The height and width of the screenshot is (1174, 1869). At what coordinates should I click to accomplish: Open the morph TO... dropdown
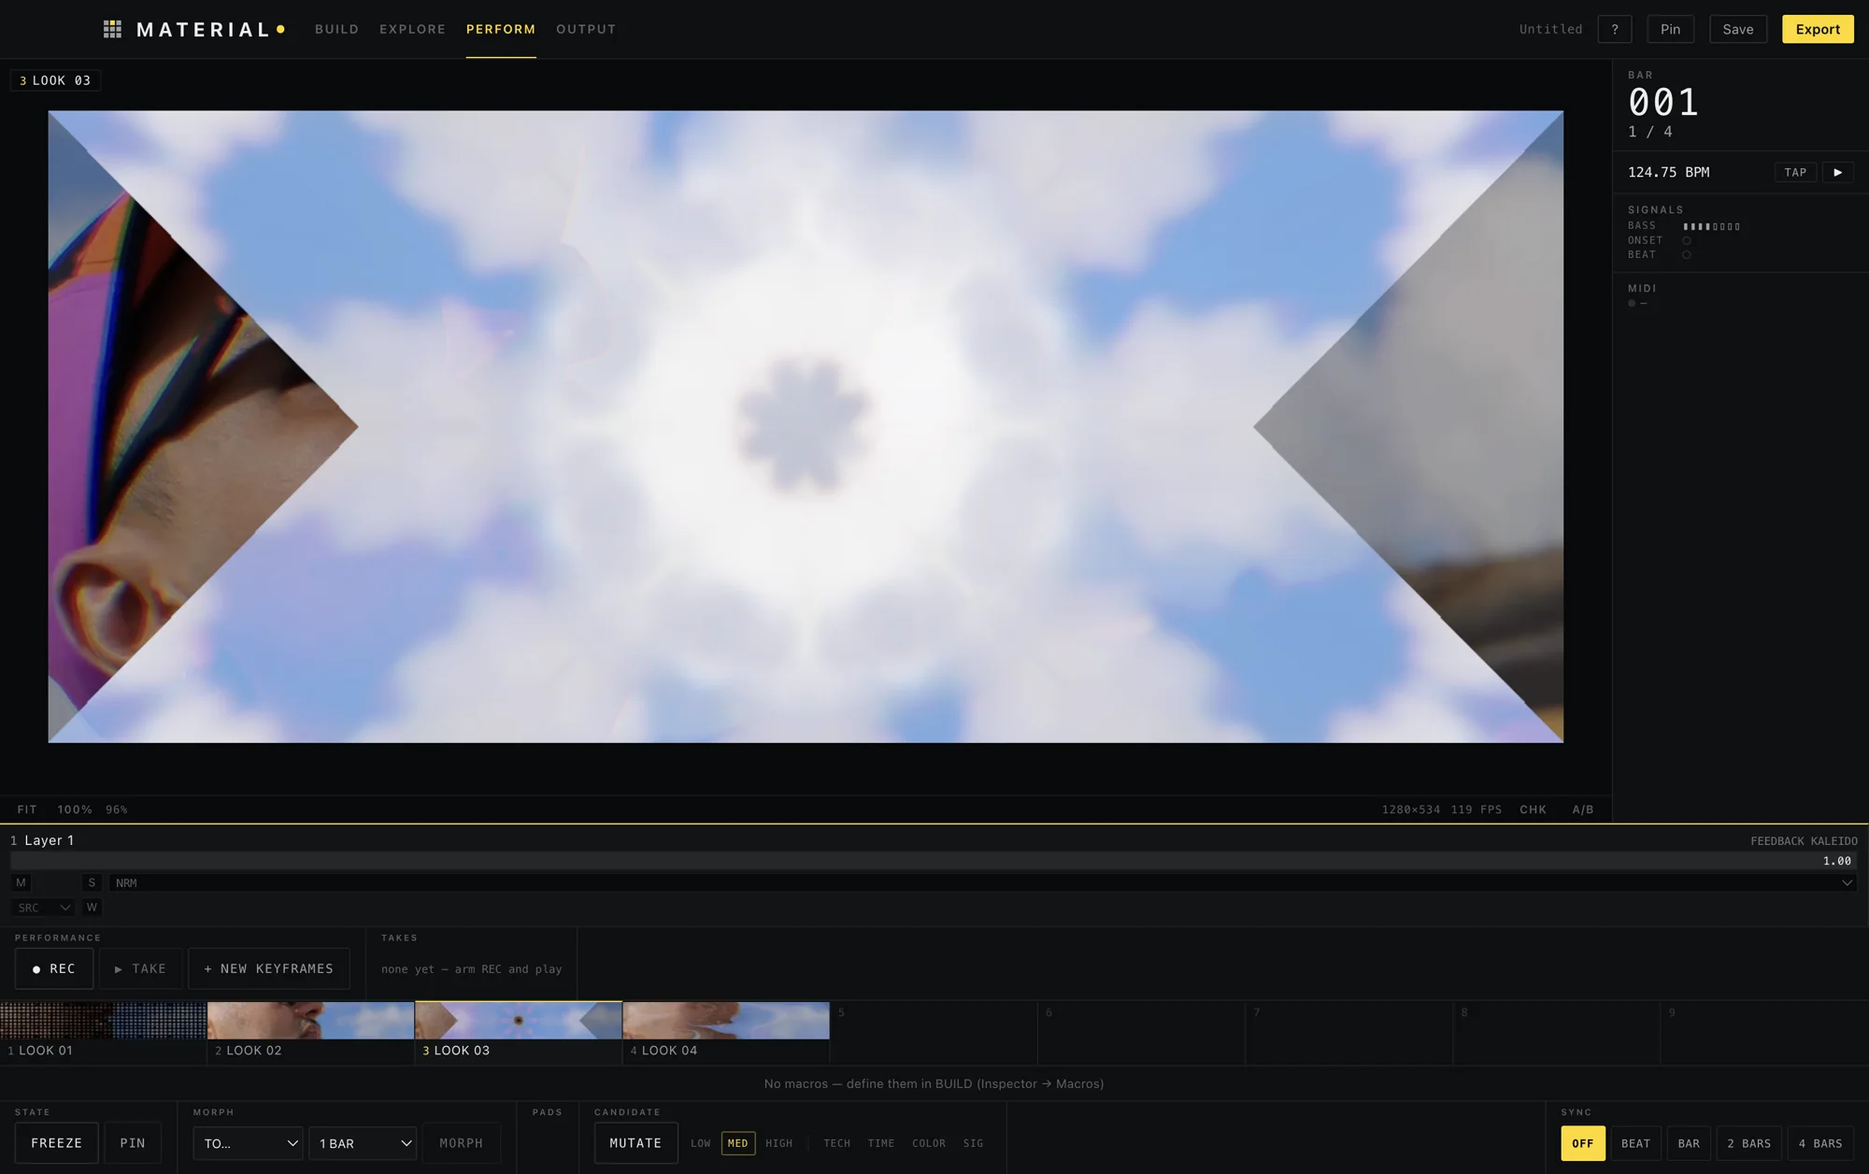(x=248, y=1143)
